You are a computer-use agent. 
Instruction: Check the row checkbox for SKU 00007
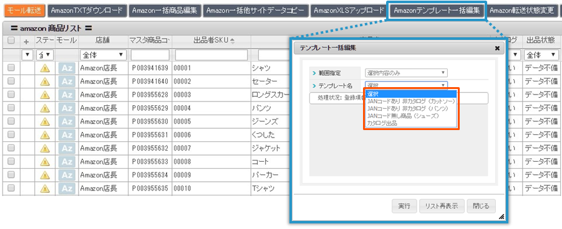pyautogui.click(x=11, y=147)
